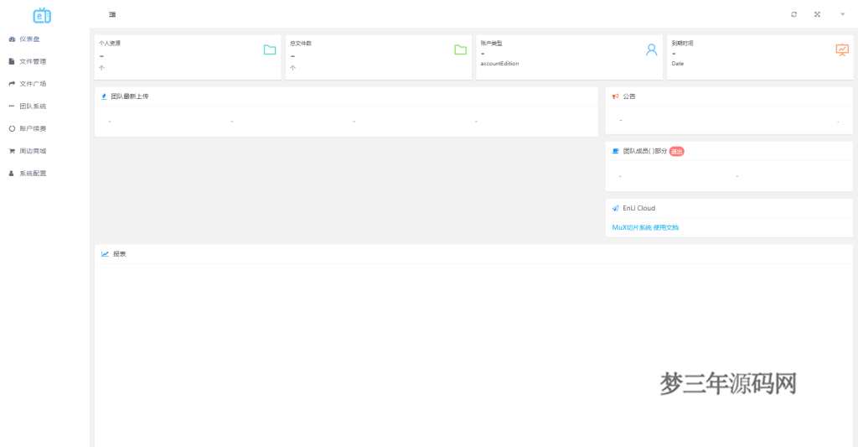Click the refresh icon in header
Viewport: 858px width, 447px height.
[794, 14]
